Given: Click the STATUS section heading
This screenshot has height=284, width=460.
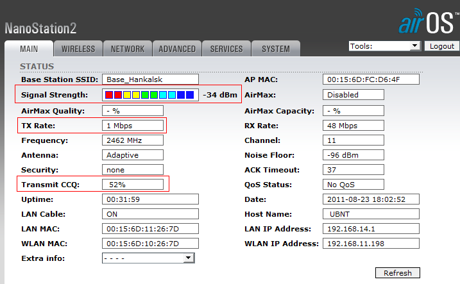Looking at the screenshot, I should click(37, 67).
